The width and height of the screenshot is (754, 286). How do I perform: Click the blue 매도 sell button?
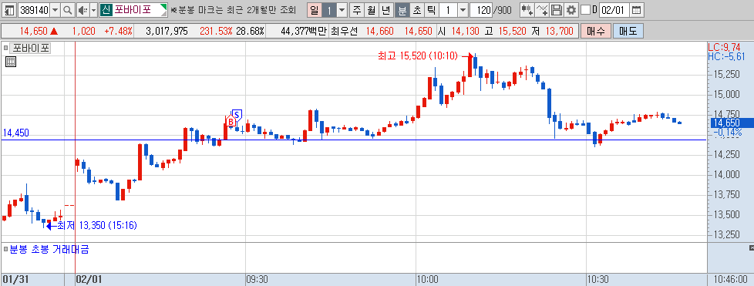(x=628, y=32)
